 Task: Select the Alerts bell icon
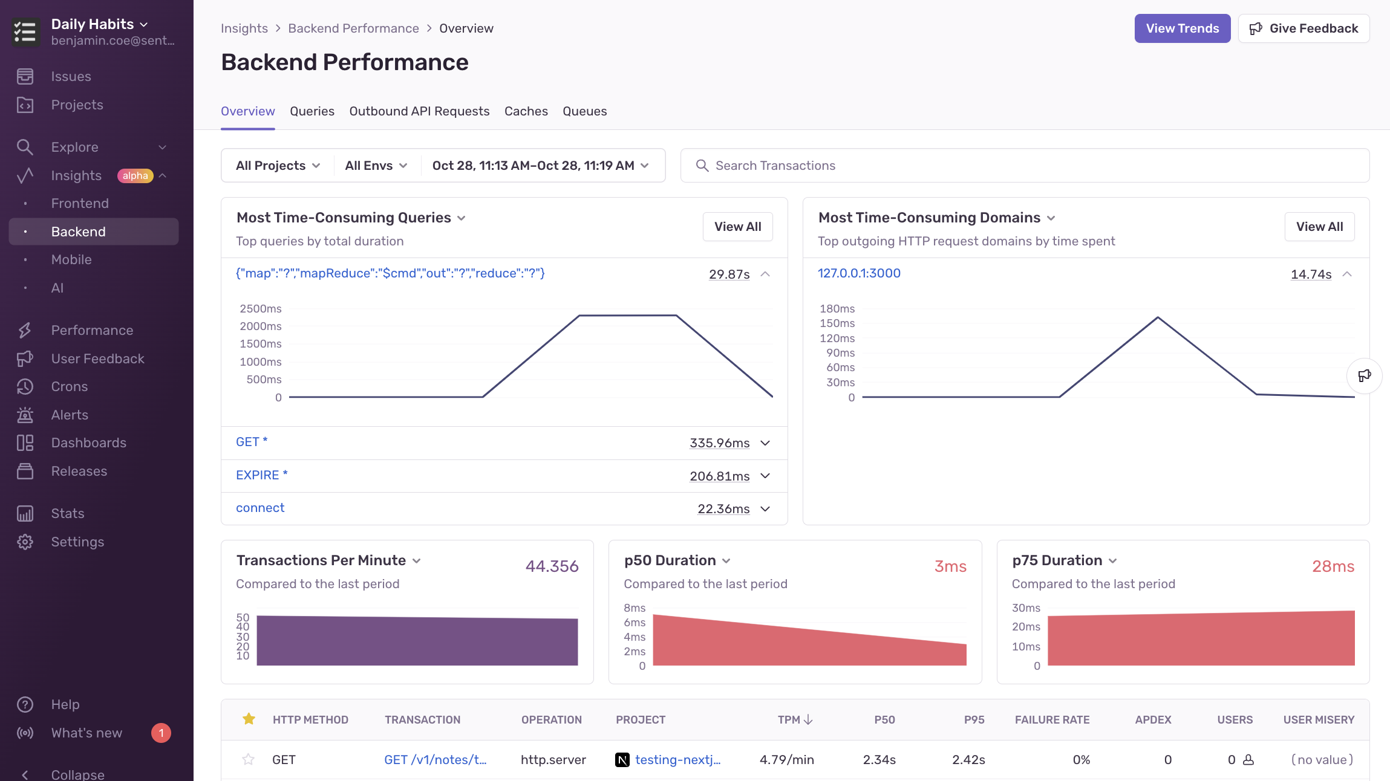click(x=25, y=415)
